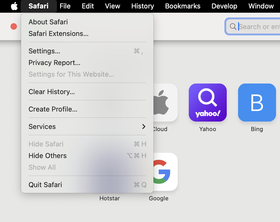The width and height of the screenshot is (280, 222).
Task: Open the File menu
Action: (x=65, y=6)
